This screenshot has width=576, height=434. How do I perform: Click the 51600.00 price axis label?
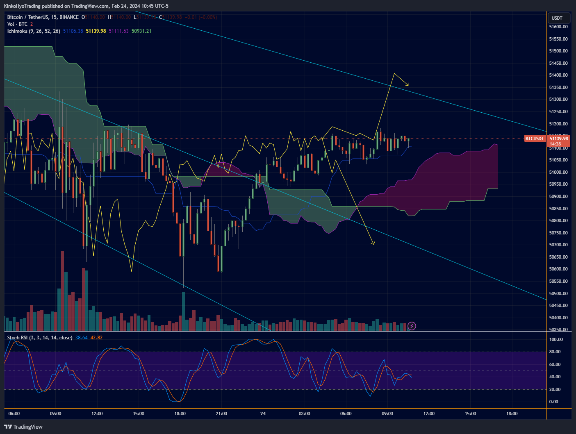[x=558, y=27]
